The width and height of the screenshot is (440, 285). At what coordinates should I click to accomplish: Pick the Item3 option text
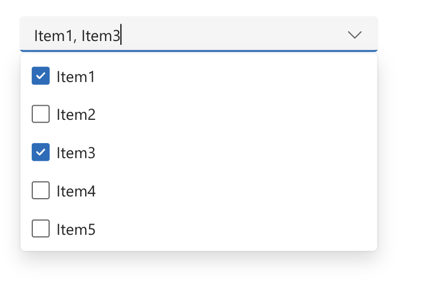[75, 153]
